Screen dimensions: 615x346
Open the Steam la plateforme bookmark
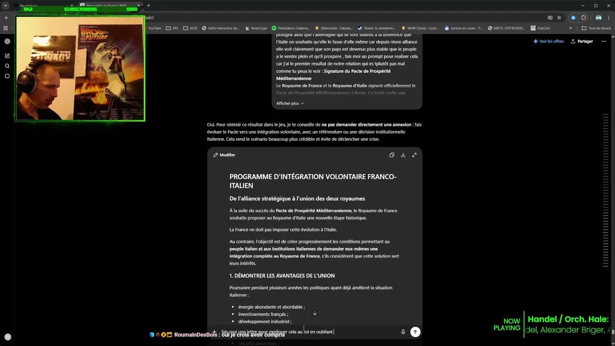(377, 28)
